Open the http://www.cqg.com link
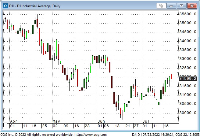The width and height of the screenshot is (200, 137). point(91,135)
